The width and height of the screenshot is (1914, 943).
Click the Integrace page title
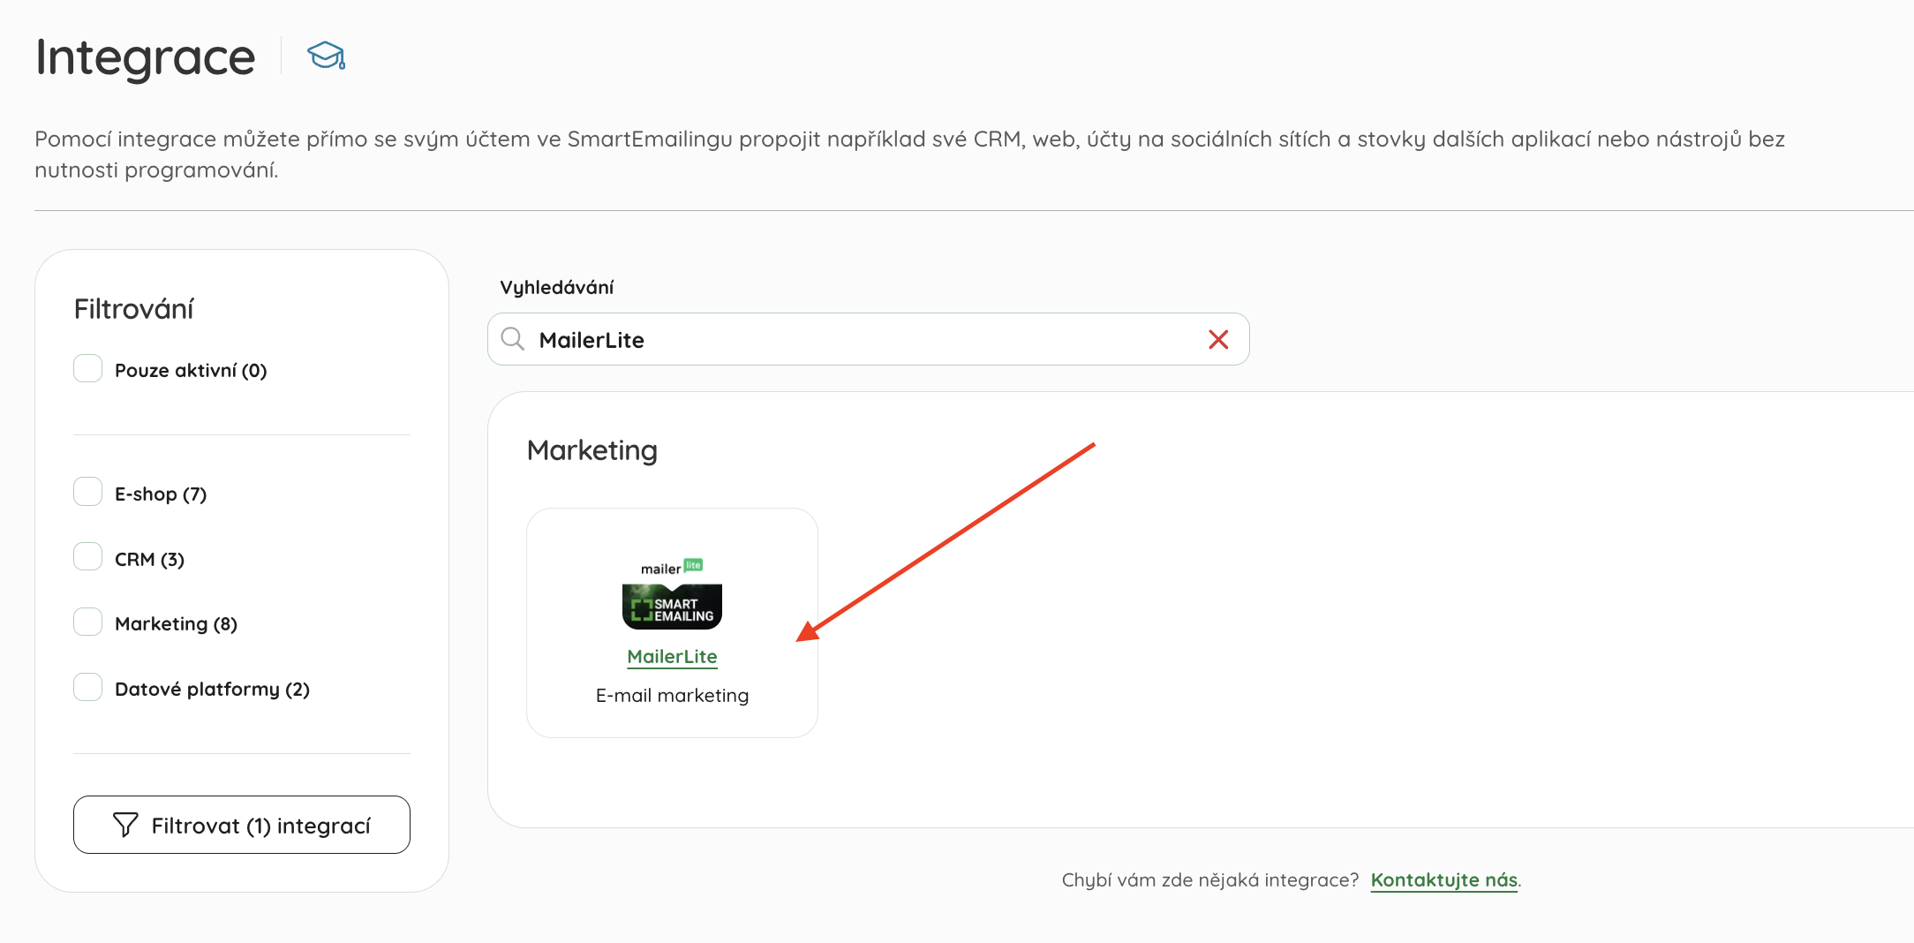(x=146, y=58)
